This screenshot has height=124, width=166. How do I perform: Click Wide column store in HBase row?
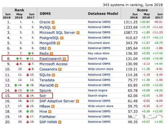100,106
